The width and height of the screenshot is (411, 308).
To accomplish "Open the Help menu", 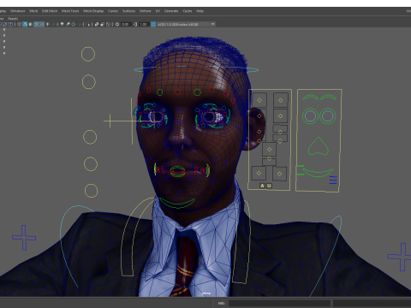I will 200,11.
